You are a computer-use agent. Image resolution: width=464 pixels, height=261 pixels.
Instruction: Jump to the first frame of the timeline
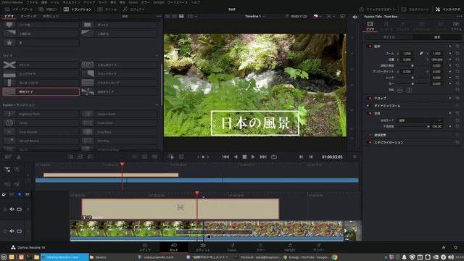pyautogui.click(x=225, y=157)
